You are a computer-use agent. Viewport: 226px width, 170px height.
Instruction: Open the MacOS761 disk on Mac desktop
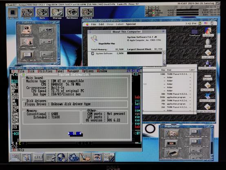[x=208, y=32]
